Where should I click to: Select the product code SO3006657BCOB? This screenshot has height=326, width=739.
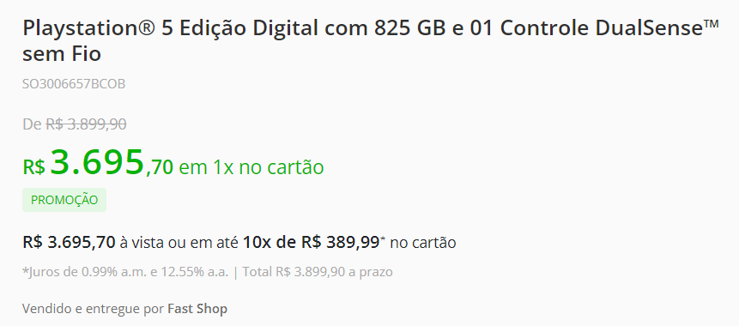coord(74,84)
